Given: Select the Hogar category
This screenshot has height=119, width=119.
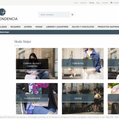Looking at the screenshot, I should (x=39, y=27).
